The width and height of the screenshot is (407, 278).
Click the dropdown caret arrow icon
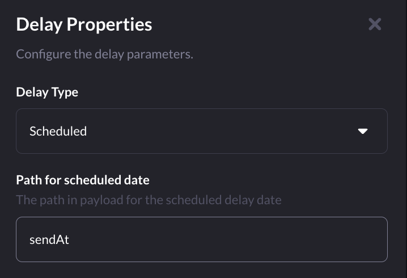click(363, 131)
